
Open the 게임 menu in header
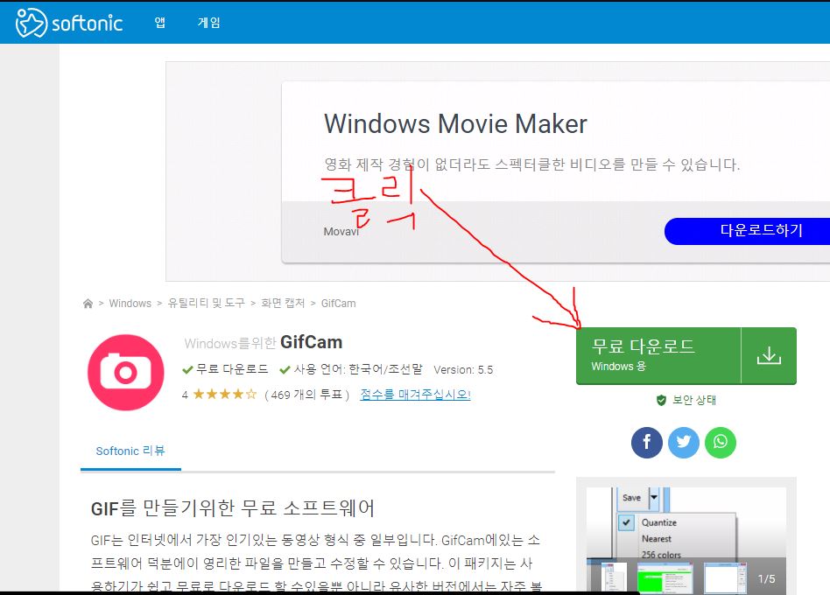208,22
